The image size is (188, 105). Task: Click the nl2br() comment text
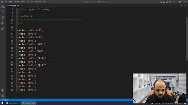(27, 16)
